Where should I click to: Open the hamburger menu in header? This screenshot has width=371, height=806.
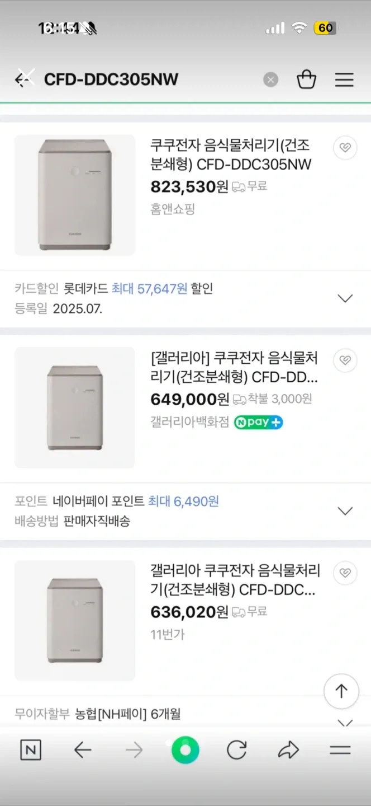(344, 79)
